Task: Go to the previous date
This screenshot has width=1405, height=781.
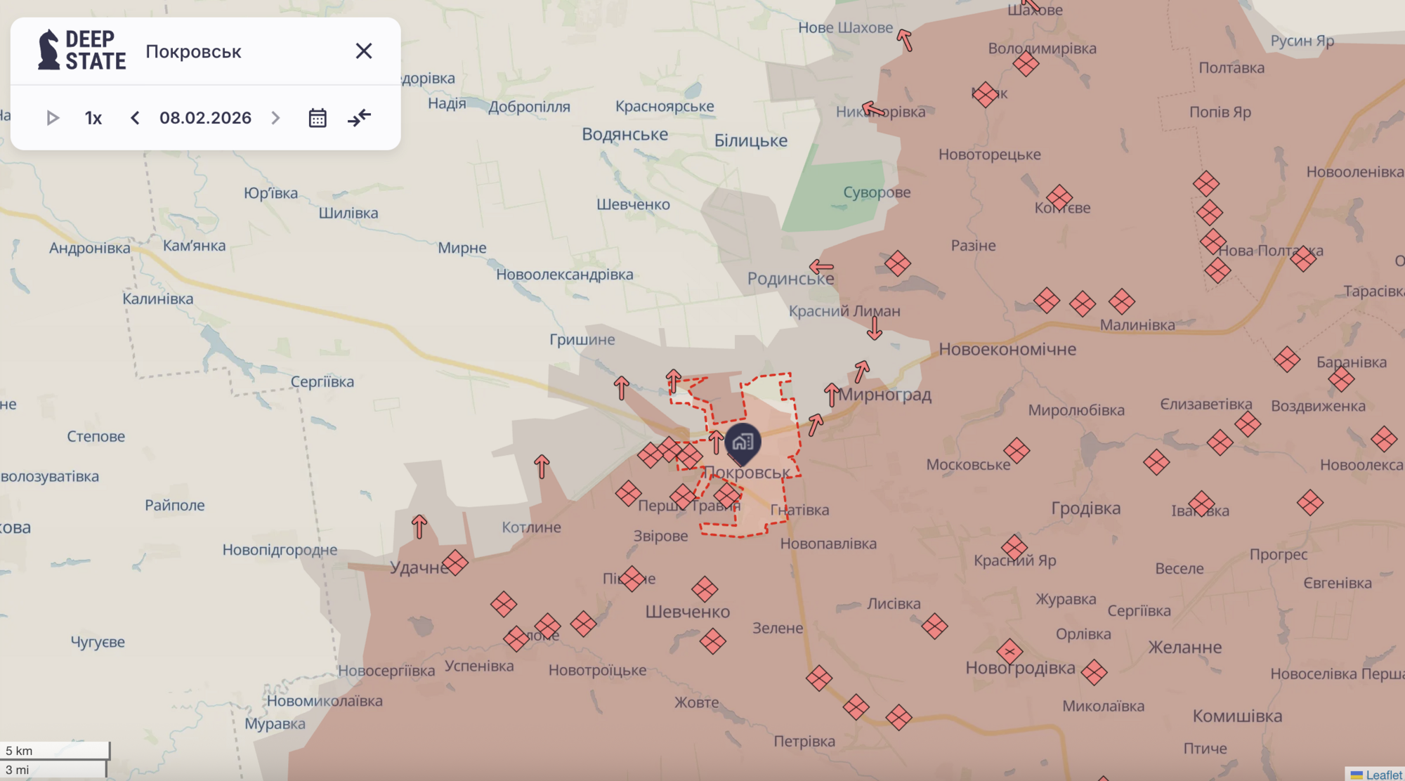Action: [x=135, y=118]
